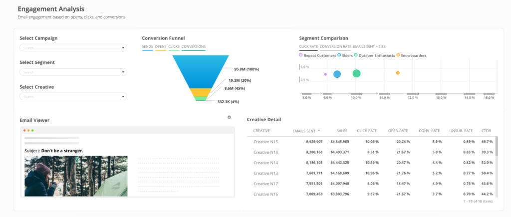
Task: Click the purple Repeat Customers legend dot
Action: 301,55
